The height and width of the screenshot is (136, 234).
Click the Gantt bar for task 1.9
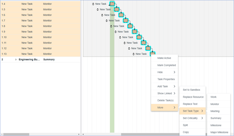[135, 32]
